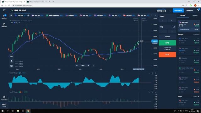Star the EUR NZD asset as favorite
Screen dimensions: 201x113
pyautogui.click(x=28, y=15)
